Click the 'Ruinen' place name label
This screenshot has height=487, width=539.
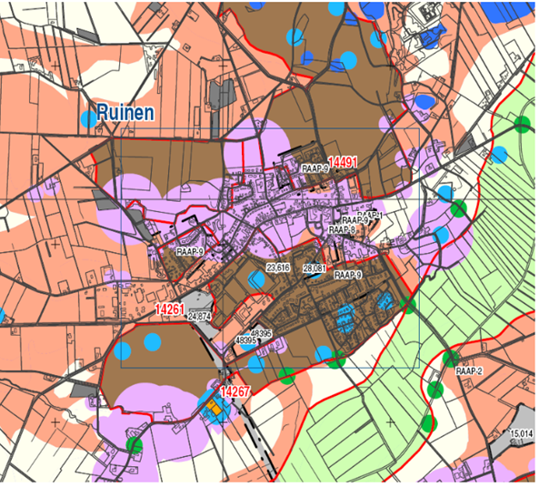tap(125, 113)
